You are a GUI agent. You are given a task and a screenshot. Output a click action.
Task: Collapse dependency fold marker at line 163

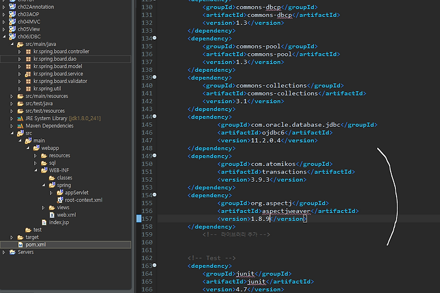(155, 265)
